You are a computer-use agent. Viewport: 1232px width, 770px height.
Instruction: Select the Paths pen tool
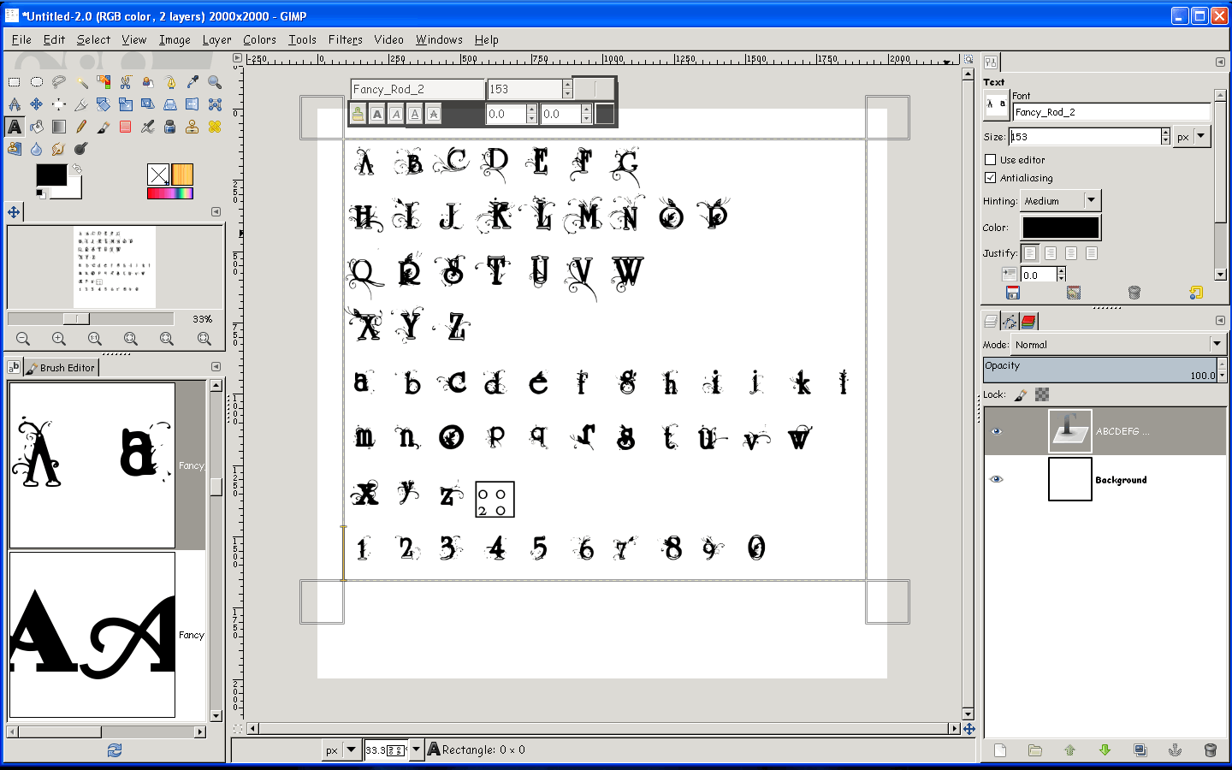pos(170,82)
